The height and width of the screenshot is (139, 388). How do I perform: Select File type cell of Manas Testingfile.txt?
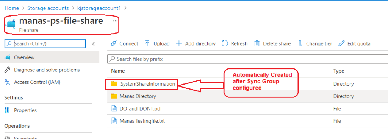(337, 121)
